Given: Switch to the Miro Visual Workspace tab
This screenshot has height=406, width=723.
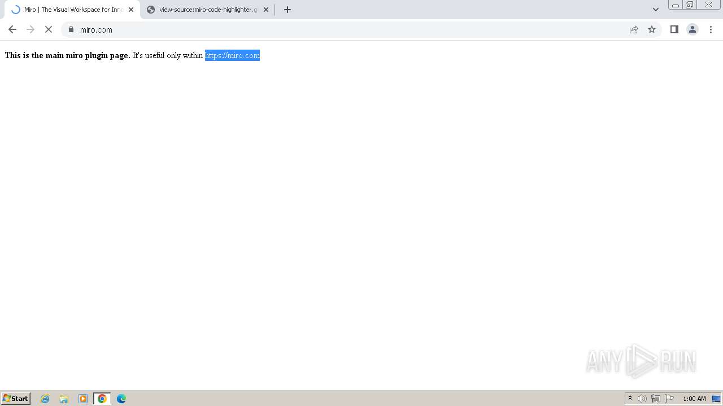Looking at the screenshot, I should click(72, 10).
